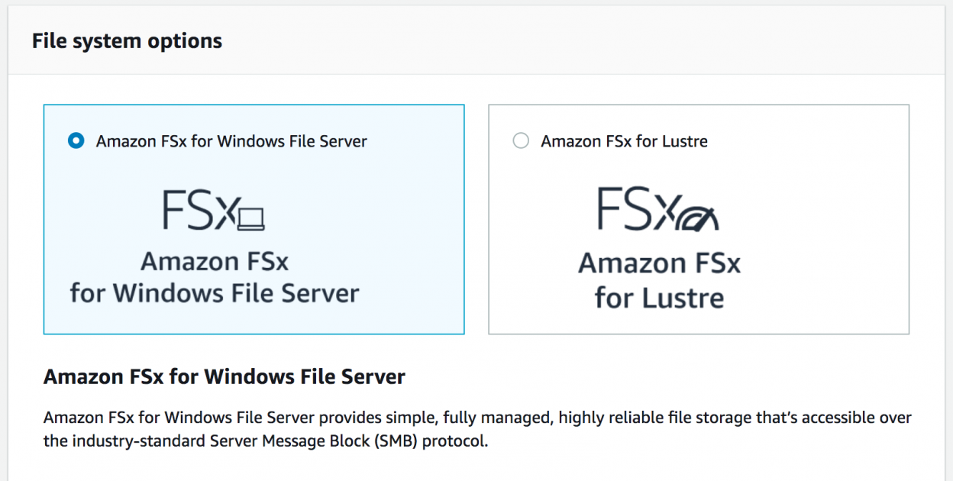Click the selected Windows File Server radio button

tap(75, 140)
